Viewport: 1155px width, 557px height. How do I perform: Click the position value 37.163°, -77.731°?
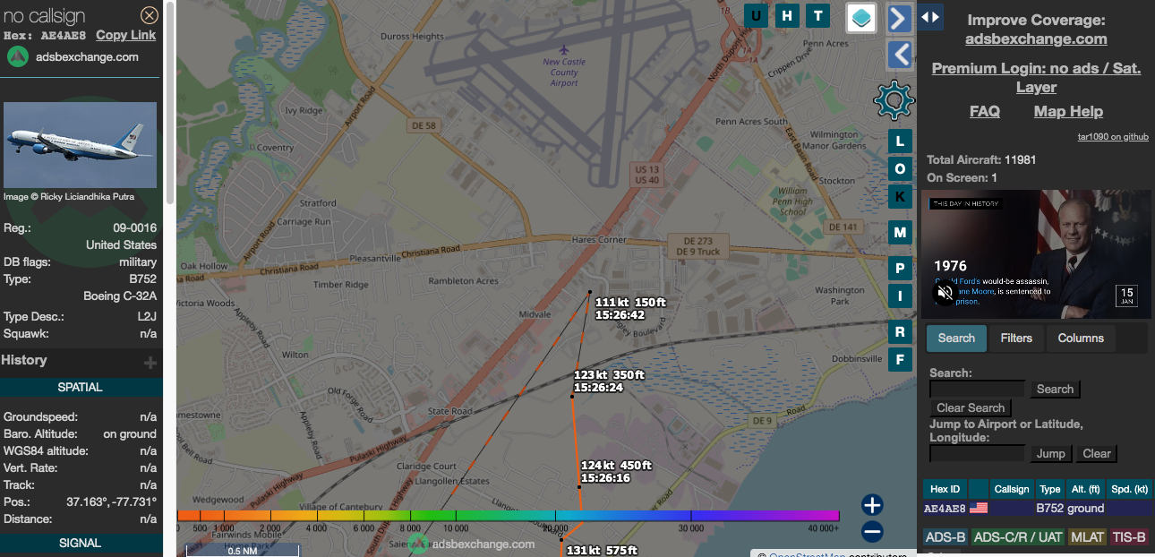pyautogui.click(x=111, y=501)
